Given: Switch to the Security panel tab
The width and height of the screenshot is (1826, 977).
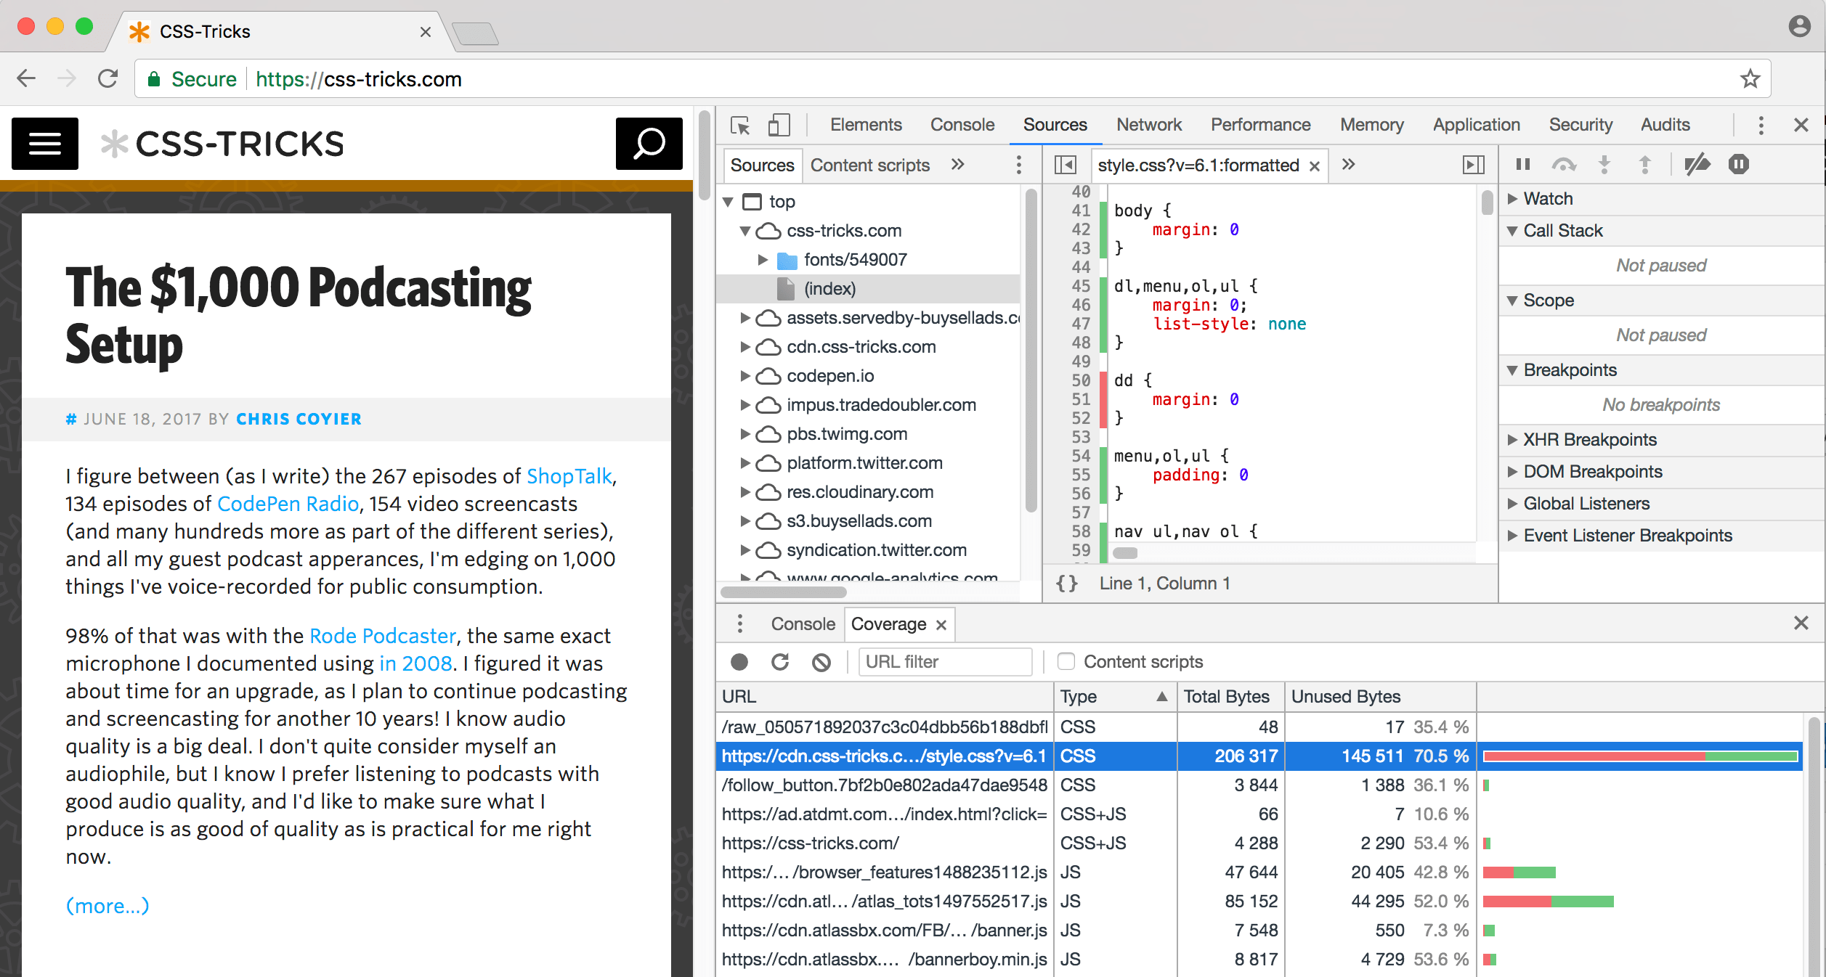Looking at the screenshot, I should (x=1580, y=125).
